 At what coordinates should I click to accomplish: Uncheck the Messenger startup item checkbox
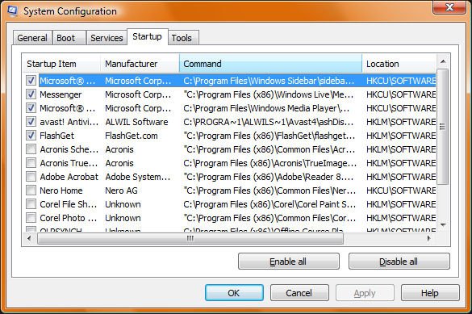(31, 94)
